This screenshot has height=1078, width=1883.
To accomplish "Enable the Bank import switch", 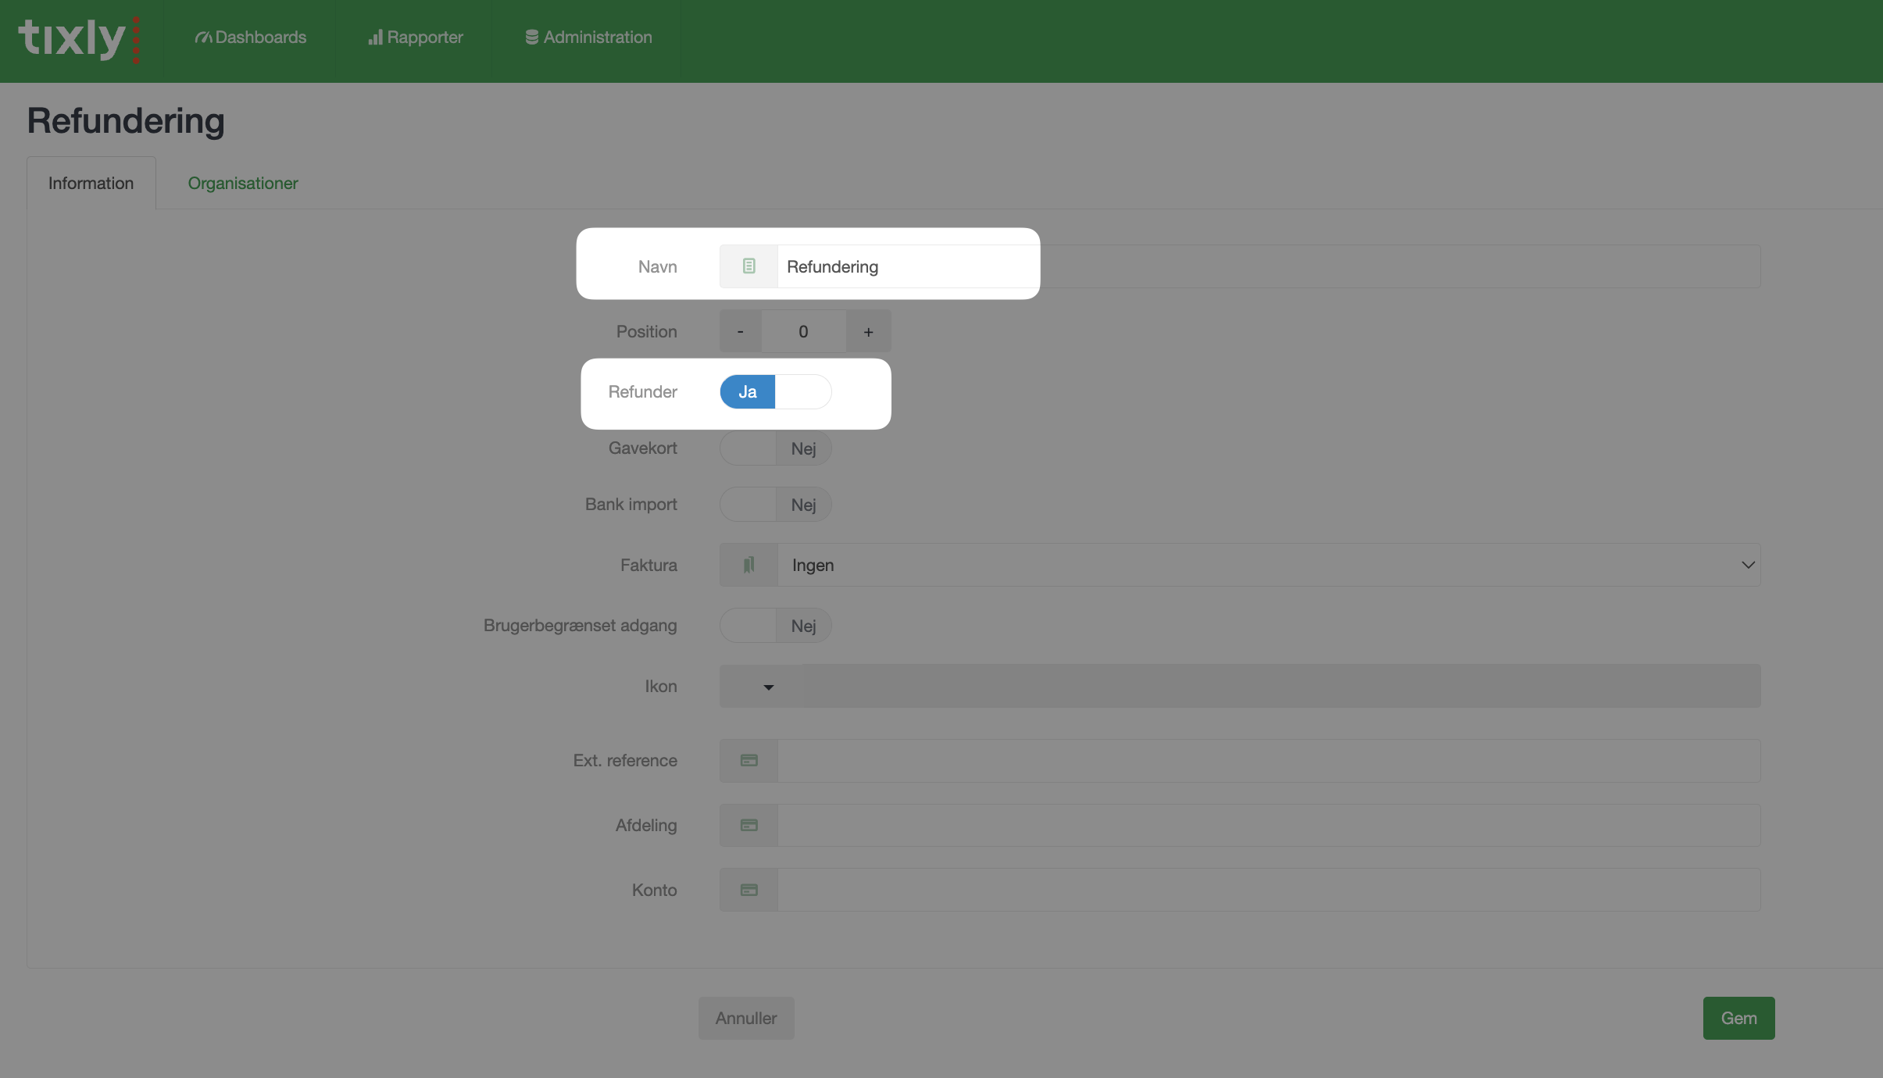I will tap(775, 505).
